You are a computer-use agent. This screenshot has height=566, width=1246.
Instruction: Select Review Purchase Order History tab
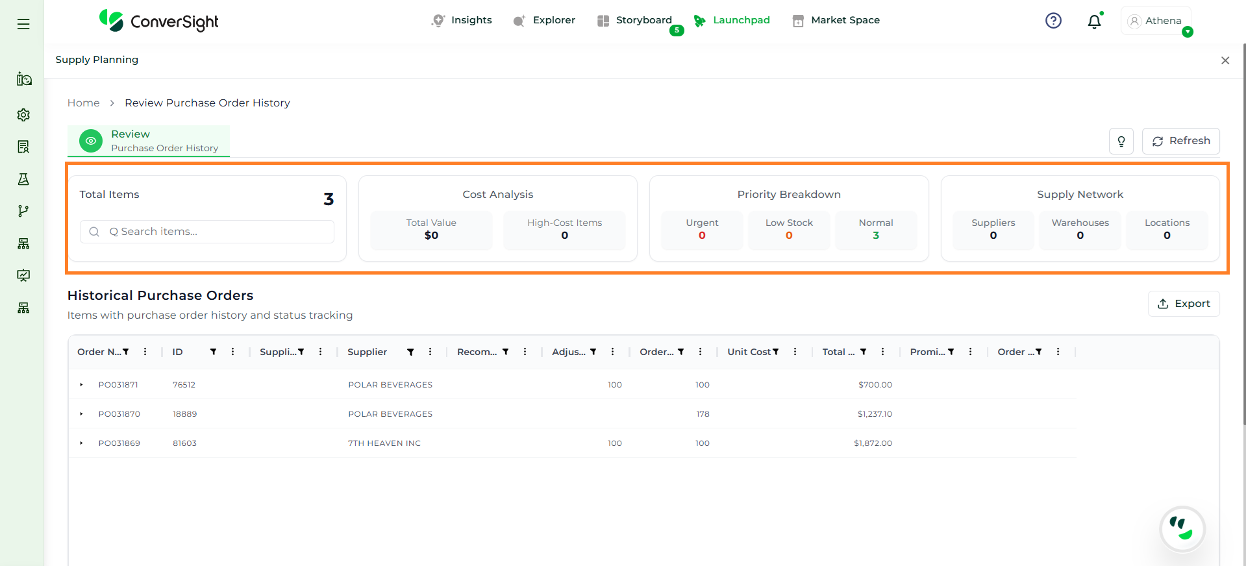[x=149, y=141]
